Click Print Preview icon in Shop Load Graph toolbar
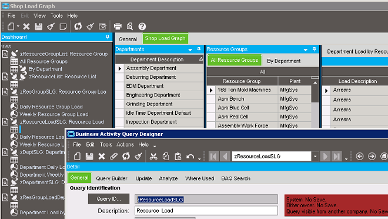The height and width of the screenshot is (219, 388). [130, 26]
